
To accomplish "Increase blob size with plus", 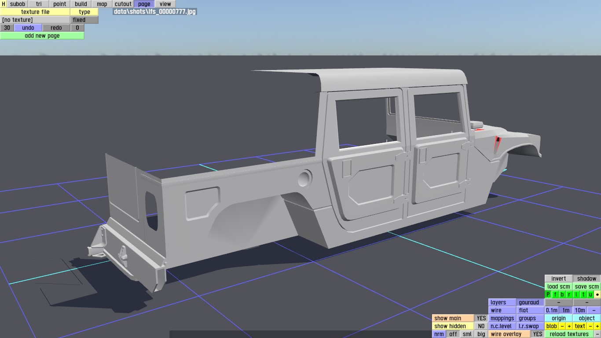I will [x=569, y=326].
